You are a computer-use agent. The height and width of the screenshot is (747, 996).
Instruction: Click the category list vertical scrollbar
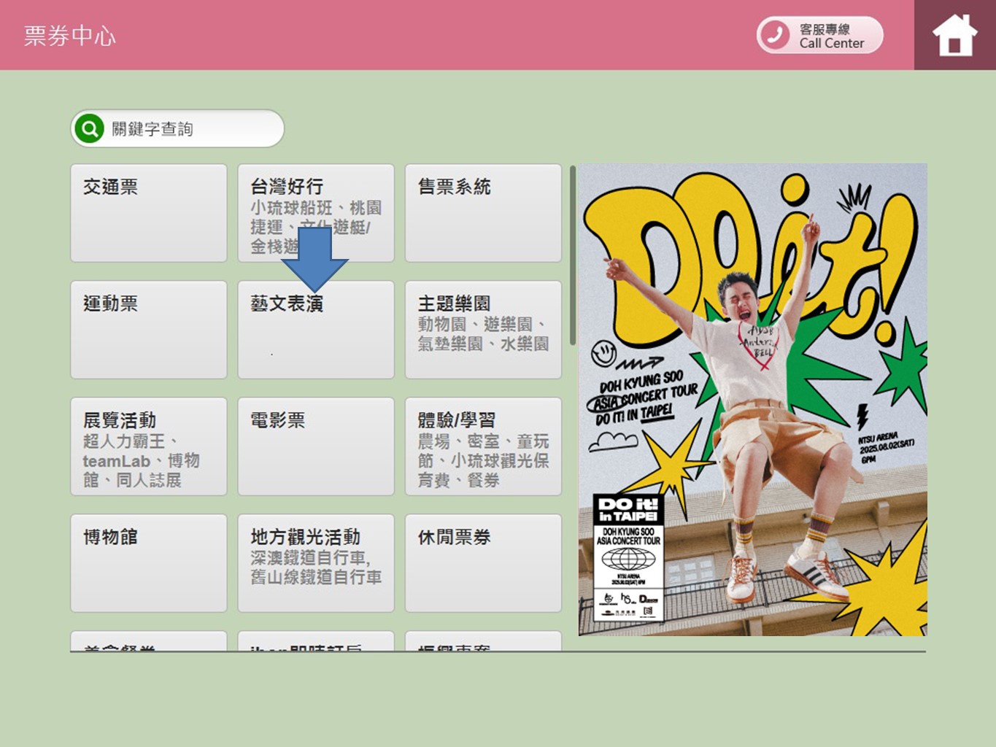pos(573,255)
